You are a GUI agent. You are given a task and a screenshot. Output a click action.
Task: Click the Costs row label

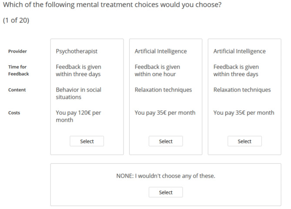tap(14, 113)
